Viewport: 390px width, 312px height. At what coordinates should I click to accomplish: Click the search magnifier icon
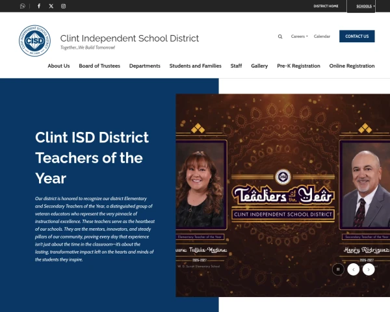pos(280,36)
